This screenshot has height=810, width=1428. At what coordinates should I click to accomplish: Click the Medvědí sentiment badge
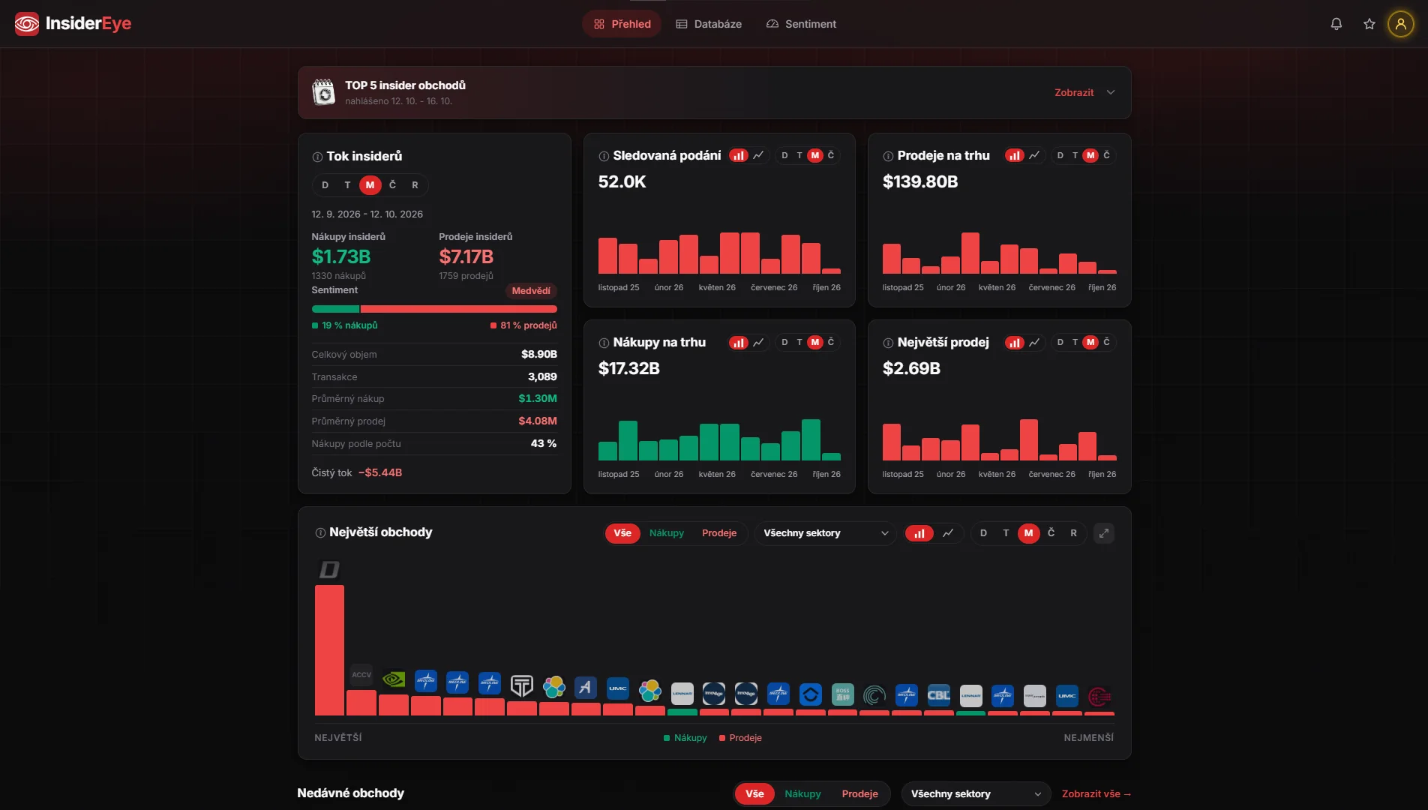pos(531,291)
